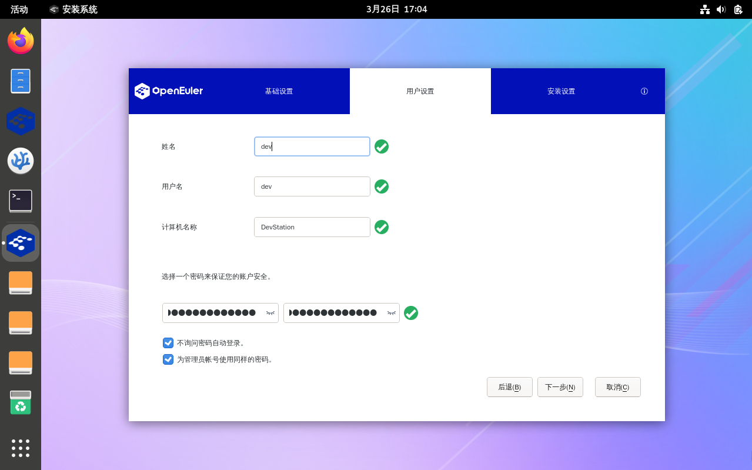This screenshot has height=470, width=752.
Task: Open network status icon in top bar
Action: (705, 9)
